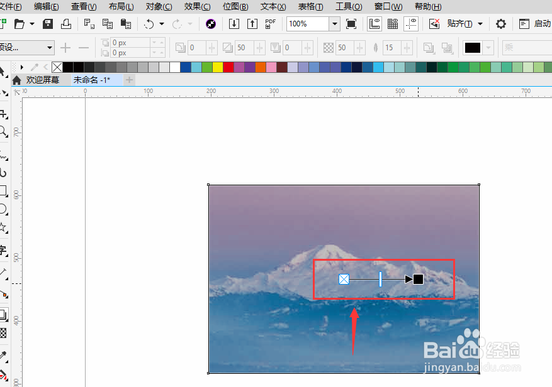
Task: Click the white shadow start handle on image
Action: 344,279
